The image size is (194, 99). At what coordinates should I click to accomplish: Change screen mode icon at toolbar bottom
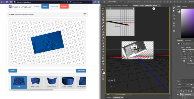coord(103,79)
